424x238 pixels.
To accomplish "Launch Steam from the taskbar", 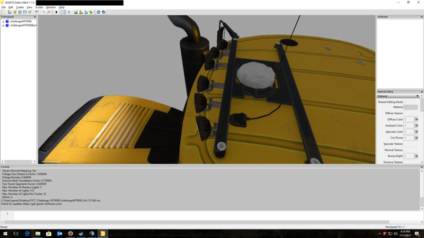I will 81,233.
